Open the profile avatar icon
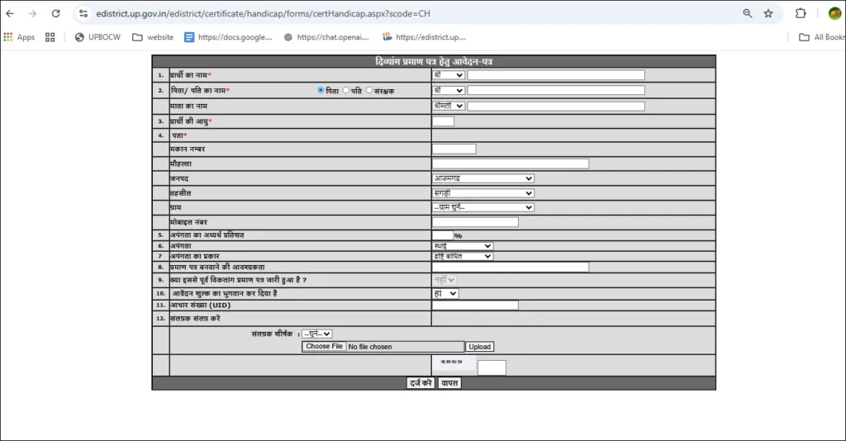The height and width of the screenshot is (441, 846). [834, 14]
